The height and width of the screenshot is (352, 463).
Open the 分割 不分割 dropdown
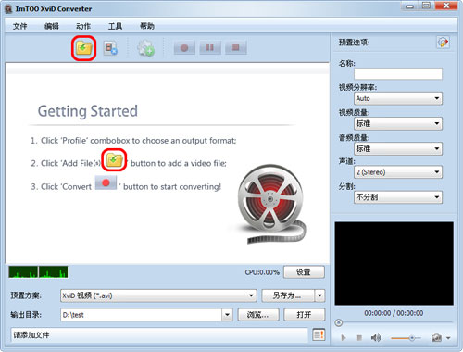pyautogui.click(x=398, y=197)
